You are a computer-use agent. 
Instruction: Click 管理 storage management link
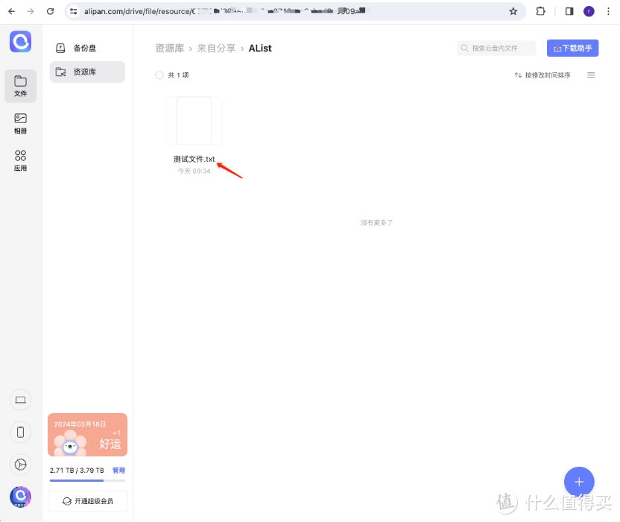[118, 470]
